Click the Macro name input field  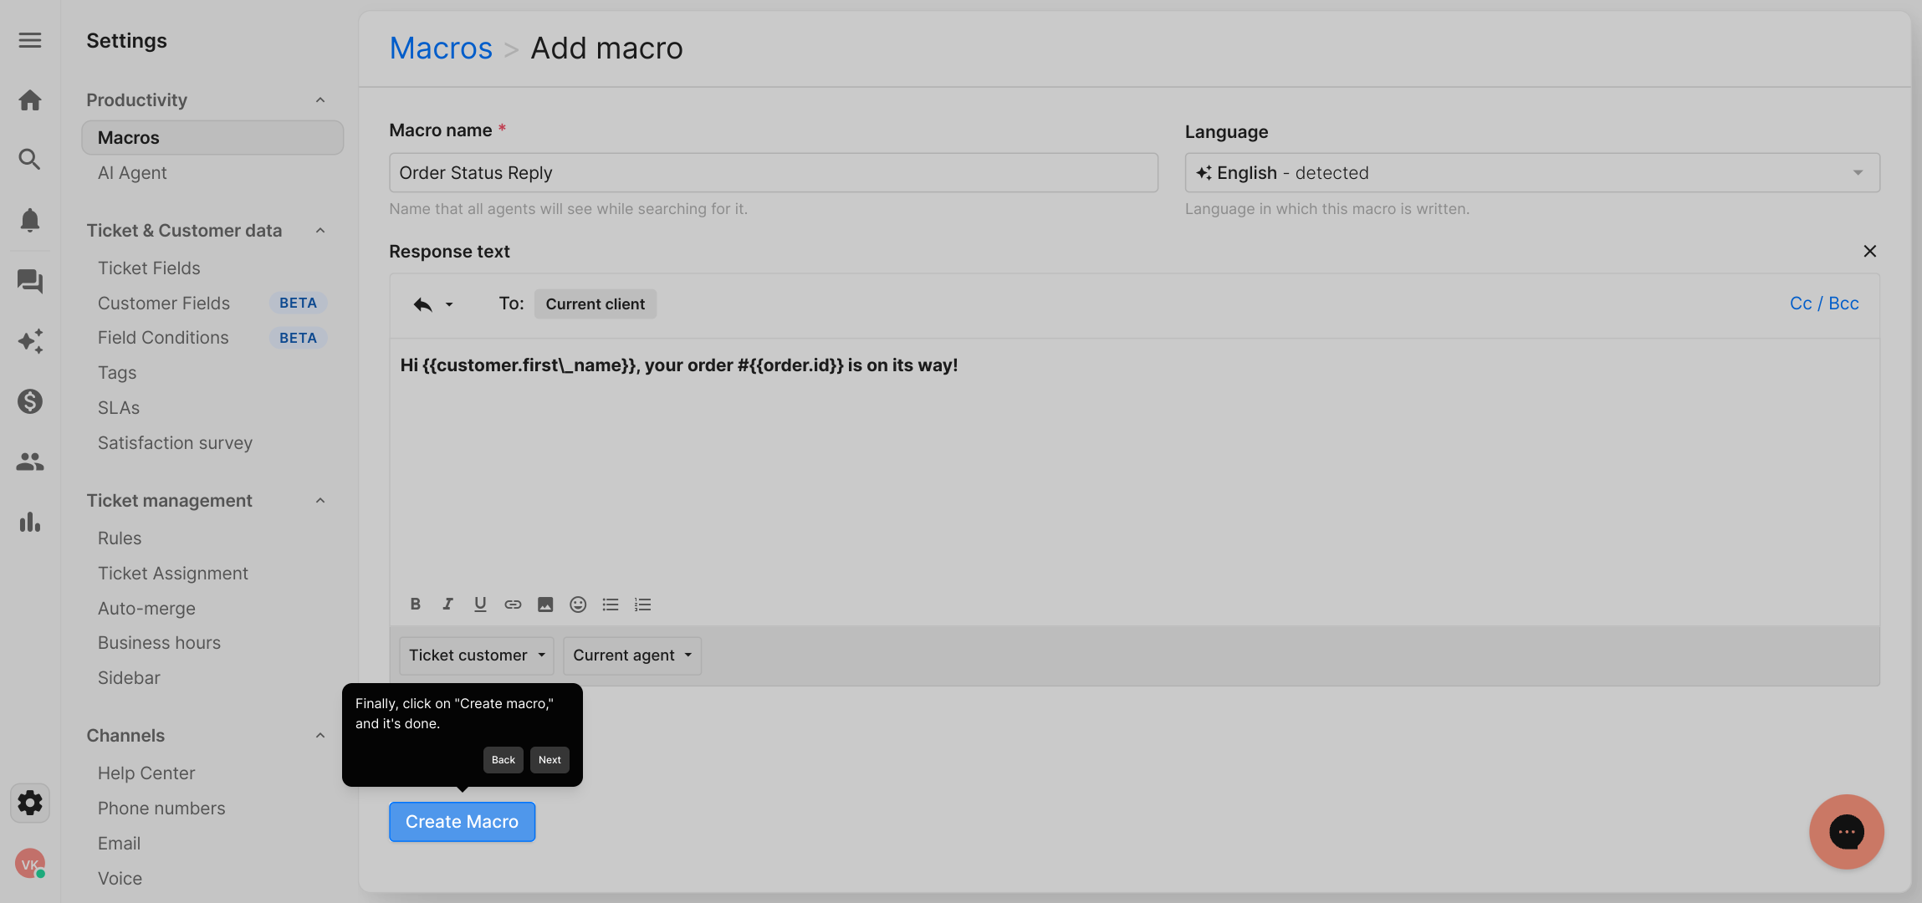[x=774, y=173]
